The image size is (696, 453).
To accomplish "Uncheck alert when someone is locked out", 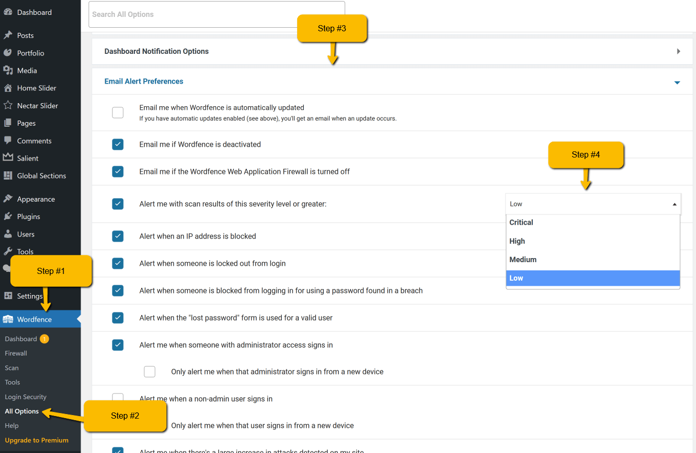I will click(118, 263).
